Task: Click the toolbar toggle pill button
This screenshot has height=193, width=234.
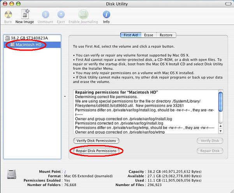Action: (x=228, y=4)
